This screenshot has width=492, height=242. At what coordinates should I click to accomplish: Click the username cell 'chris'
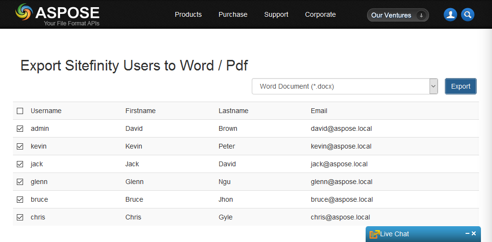(38, 217)
